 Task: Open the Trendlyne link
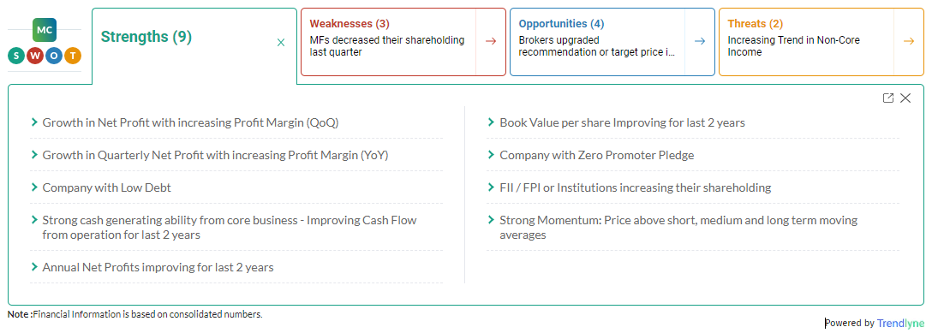901,324
